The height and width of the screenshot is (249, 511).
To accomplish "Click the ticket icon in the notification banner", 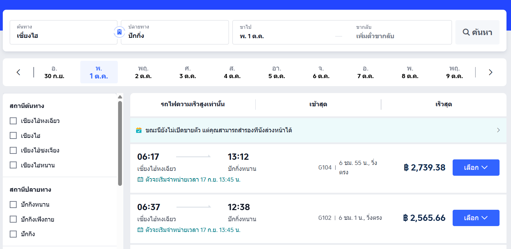I will [138, 130].
